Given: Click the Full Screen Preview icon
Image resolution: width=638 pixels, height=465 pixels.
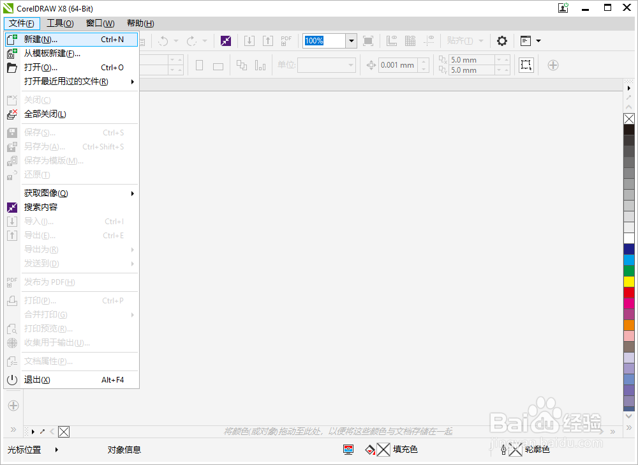Looking at the screenshot, I should click(368, 41).
